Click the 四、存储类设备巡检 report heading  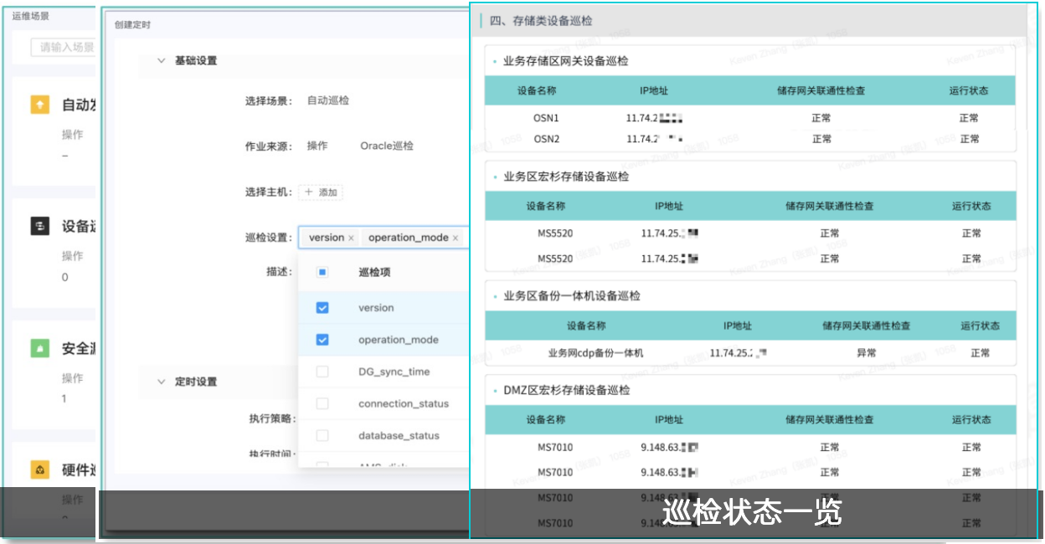point(542,21)
